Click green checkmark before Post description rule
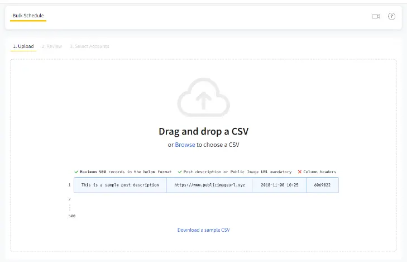 [180, 172]
